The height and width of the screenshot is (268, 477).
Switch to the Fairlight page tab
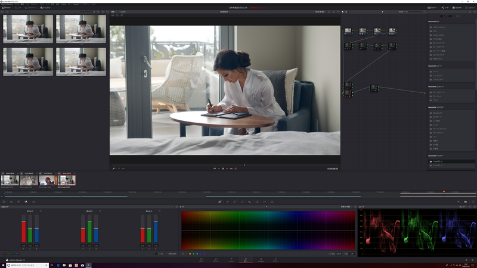click(261, 260)
